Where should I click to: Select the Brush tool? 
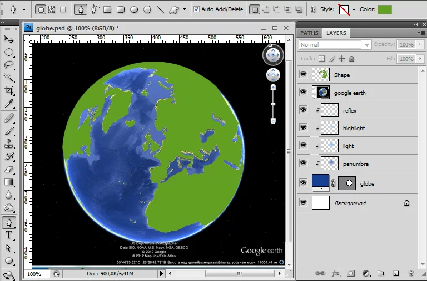[x=9, y=131]
